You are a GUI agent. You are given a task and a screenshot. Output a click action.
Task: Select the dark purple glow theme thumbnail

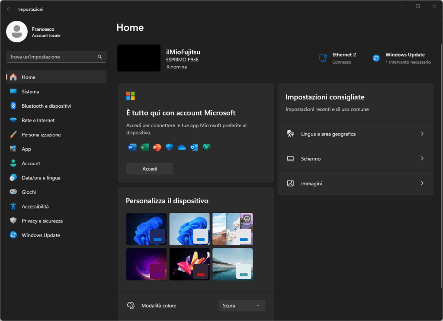146,264
